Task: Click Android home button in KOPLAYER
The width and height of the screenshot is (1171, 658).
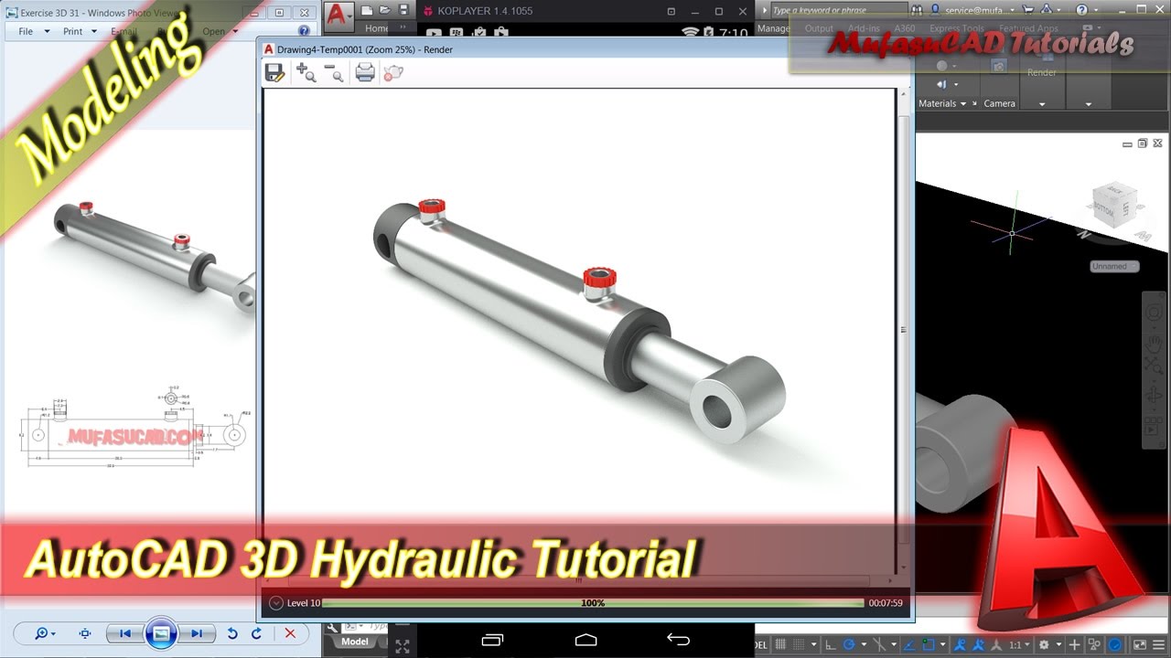Action: [x=585, y=639]
